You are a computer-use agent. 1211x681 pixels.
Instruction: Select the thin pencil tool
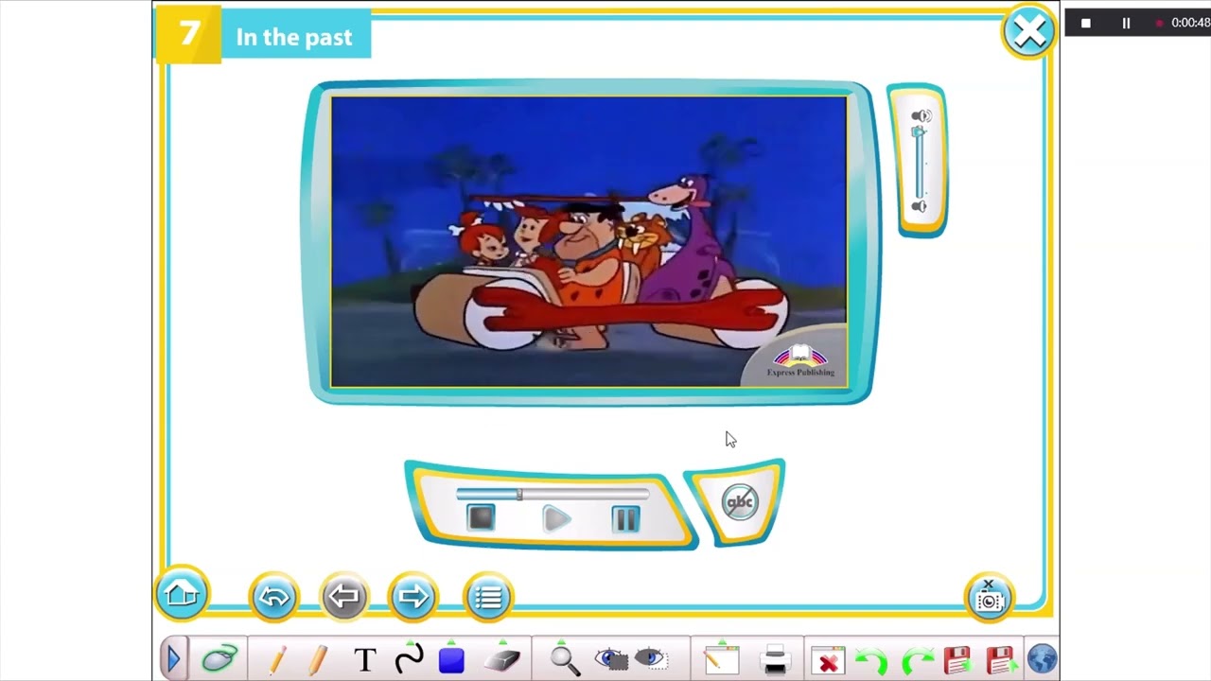click(278, 659)
